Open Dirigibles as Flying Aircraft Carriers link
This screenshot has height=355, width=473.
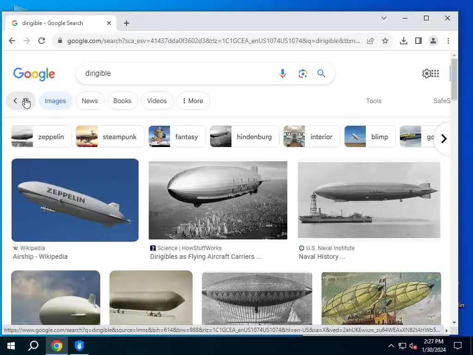pos(206,257)
